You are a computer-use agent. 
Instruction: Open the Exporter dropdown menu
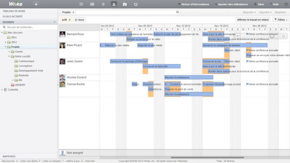(x=265, y=12)
